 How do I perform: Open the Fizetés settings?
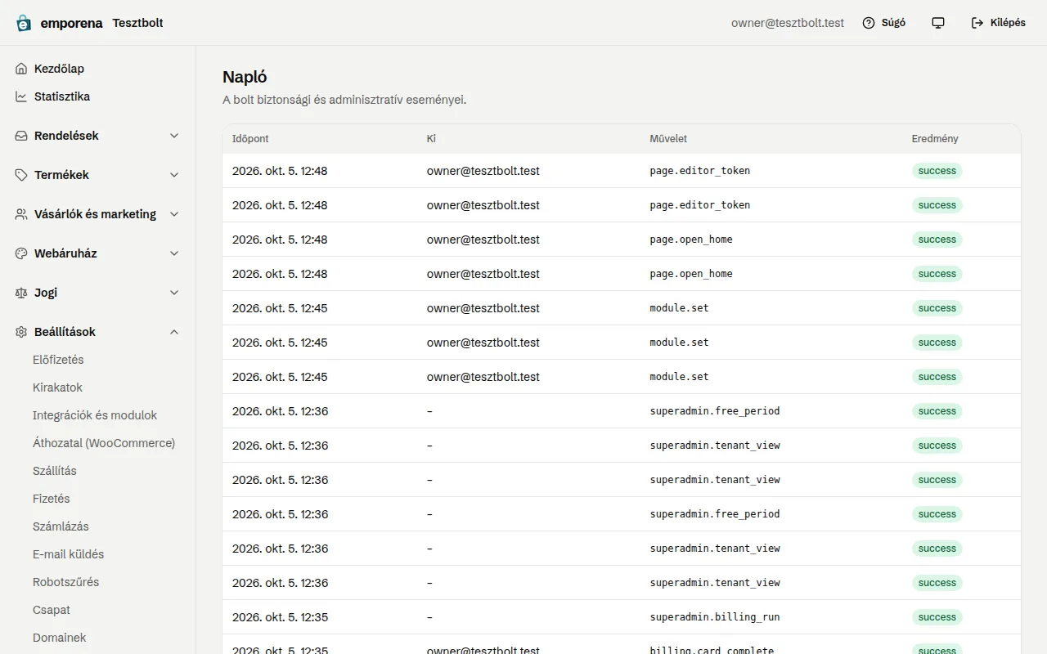(52, 499)
